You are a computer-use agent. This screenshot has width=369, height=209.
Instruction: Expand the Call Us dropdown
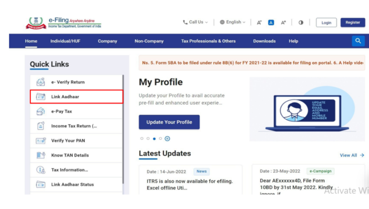tap(196, 22)
